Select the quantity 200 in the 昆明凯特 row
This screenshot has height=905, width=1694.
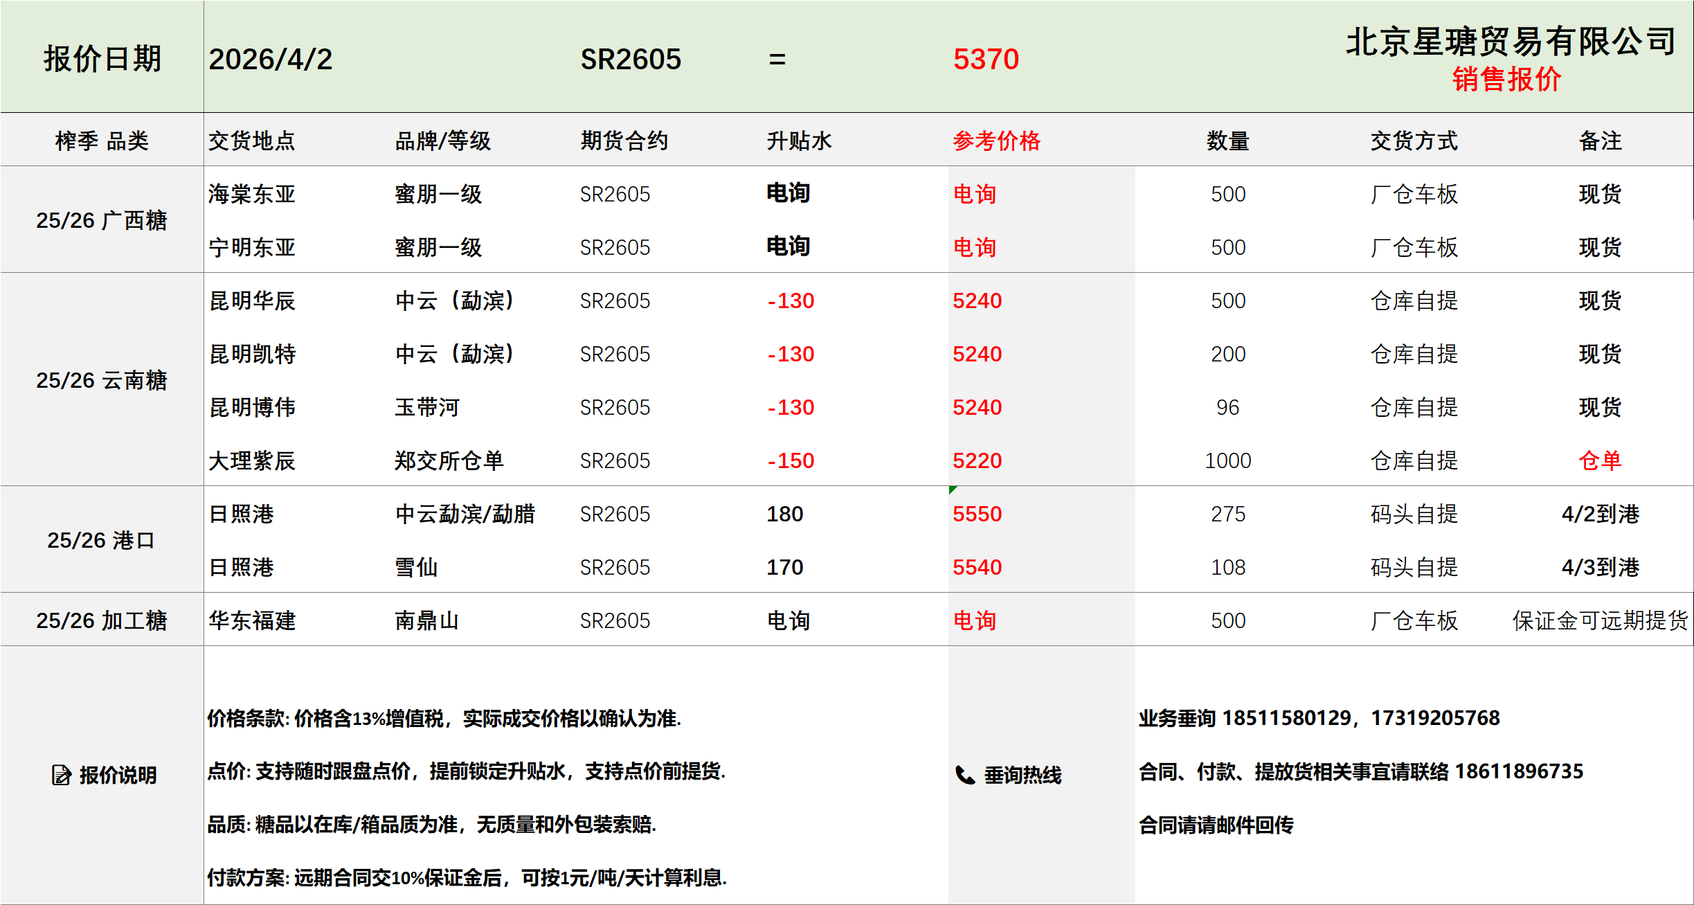point(1228,354)
